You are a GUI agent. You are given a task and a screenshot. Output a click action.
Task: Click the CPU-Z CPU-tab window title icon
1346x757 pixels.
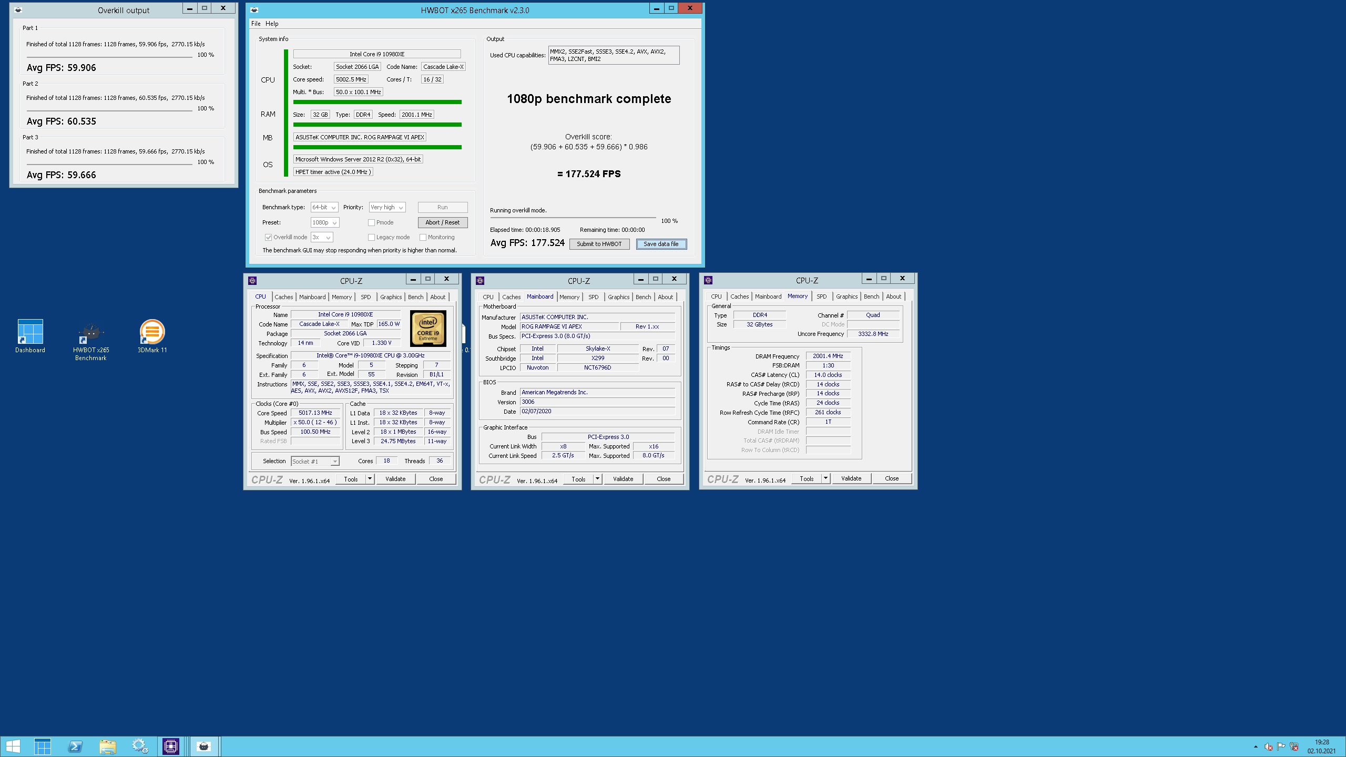pyautogui.click(x=252, y=281)
